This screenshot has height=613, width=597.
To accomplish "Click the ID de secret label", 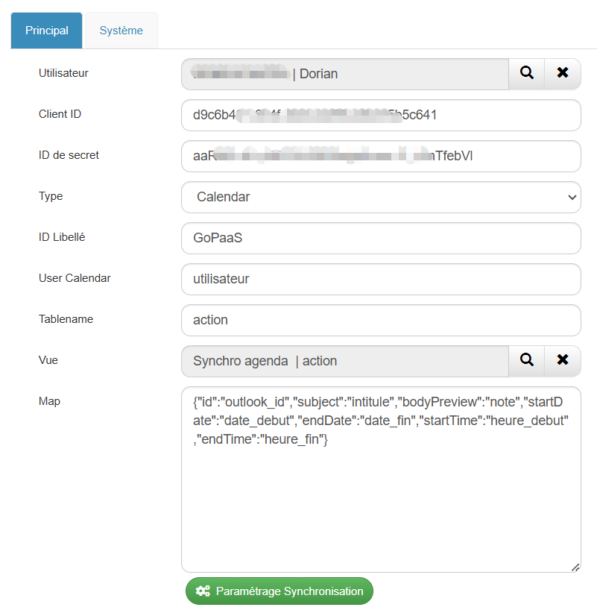I will click(69, 155).
